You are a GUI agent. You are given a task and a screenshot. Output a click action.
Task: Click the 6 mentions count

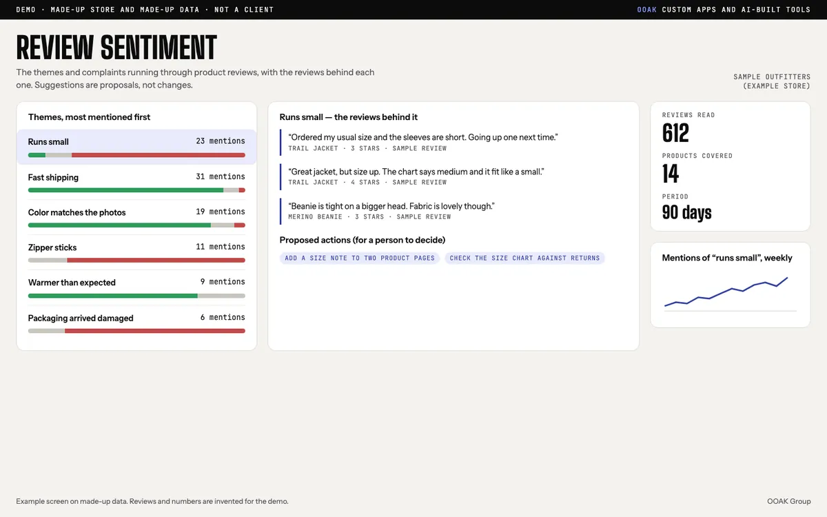[223, 317]
